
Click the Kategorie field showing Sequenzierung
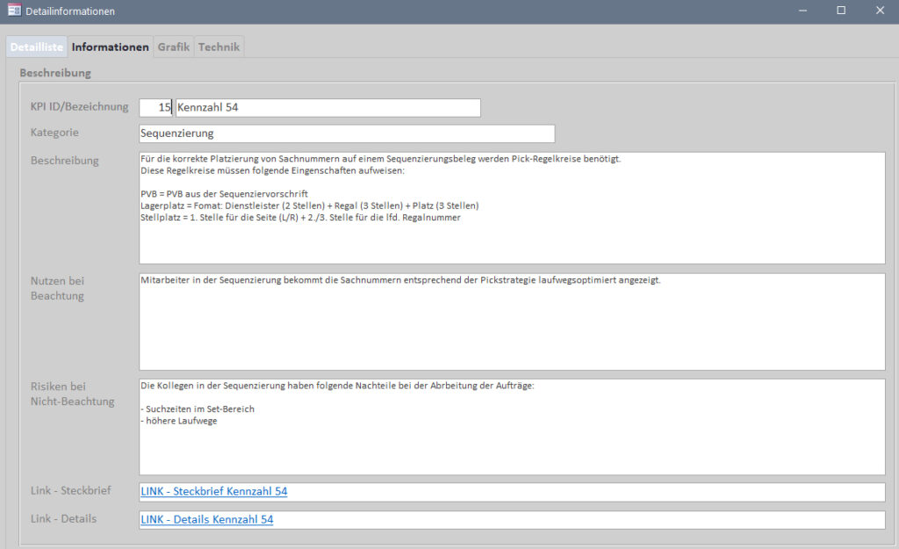point(347,134)
